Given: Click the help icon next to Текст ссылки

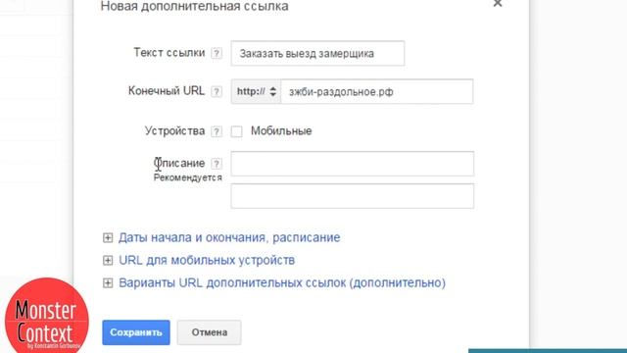Looking at the screenshot, I should (217, 53).
